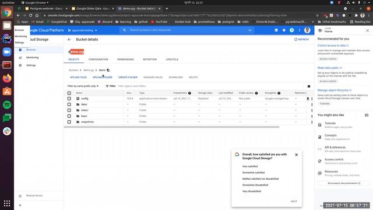Click Encryption column help icon
This screenshot has width=373, height=210.
[279, 93]
